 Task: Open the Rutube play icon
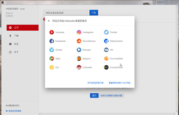coord(79,50)
